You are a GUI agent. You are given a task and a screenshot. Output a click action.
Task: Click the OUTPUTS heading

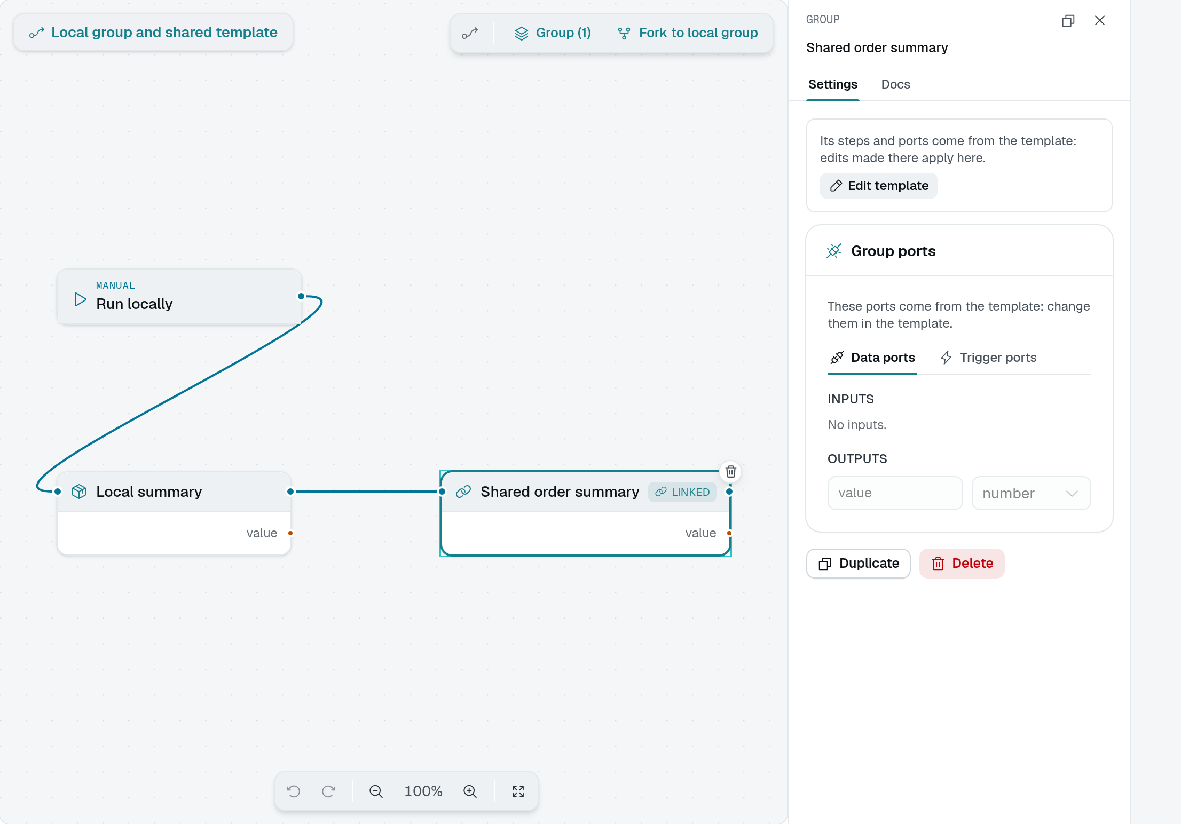tap(857, 459)
